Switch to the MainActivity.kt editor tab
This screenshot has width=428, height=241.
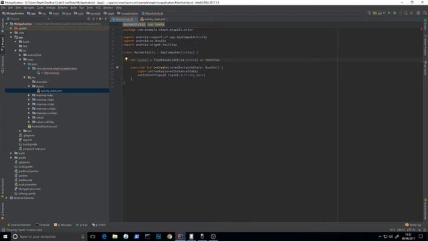click(x=124, y=19)
